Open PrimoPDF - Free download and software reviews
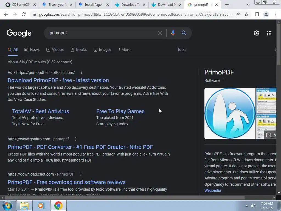The image size is (281, 211). [66, 182]
